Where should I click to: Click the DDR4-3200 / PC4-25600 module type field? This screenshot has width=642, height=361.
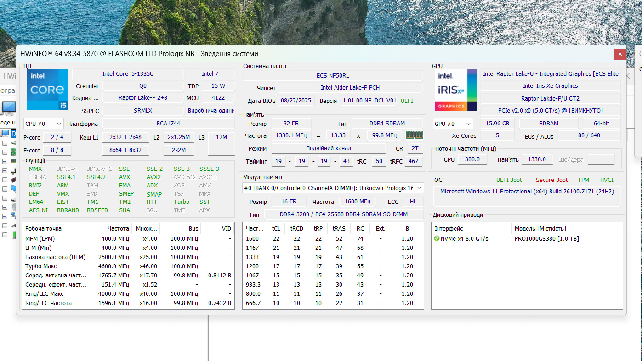(x=344, y=214)
